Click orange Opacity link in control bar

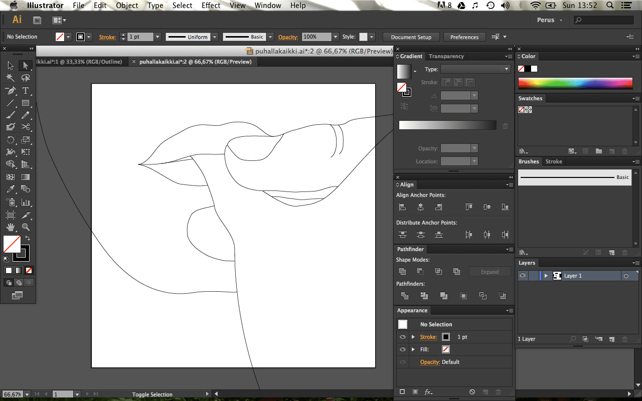[288, 37]
